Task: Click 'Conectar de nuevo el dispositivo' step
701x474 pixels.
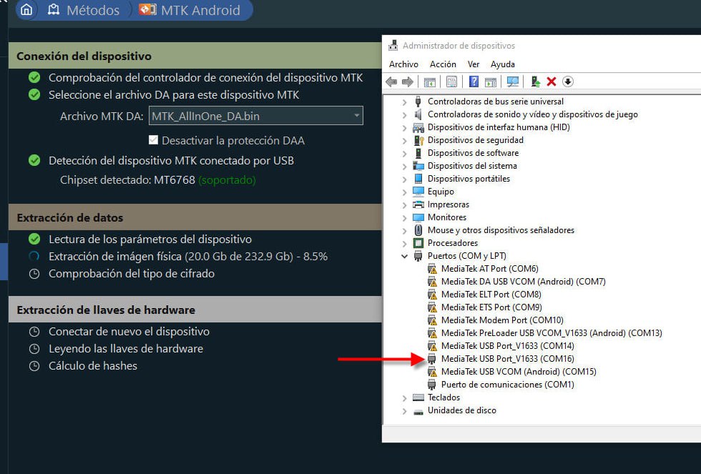Action: pos(129,332)
